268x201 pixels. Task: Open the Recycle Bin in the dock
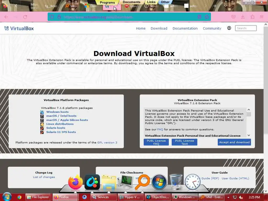click(x=176, y=182)
